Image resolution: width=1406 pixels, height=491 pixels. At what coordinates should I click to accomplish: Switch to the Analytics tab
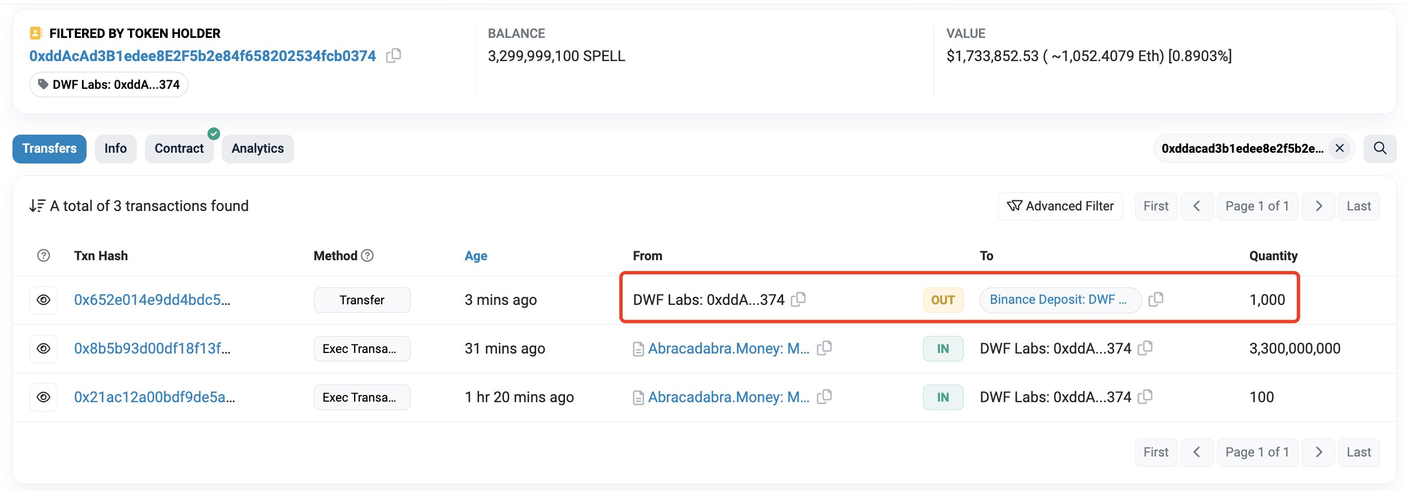257,149
